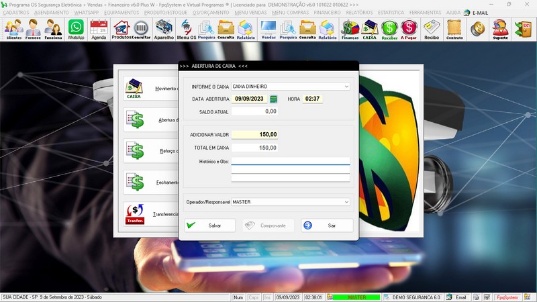Open the Recibo receipt icon

pyautogui.click(x=432, y=30)
